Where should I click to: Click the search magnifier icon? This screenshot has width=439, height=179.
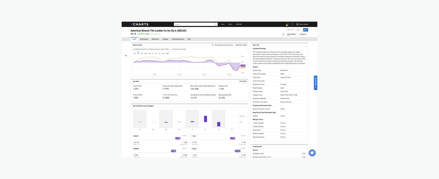coord(216,24)
